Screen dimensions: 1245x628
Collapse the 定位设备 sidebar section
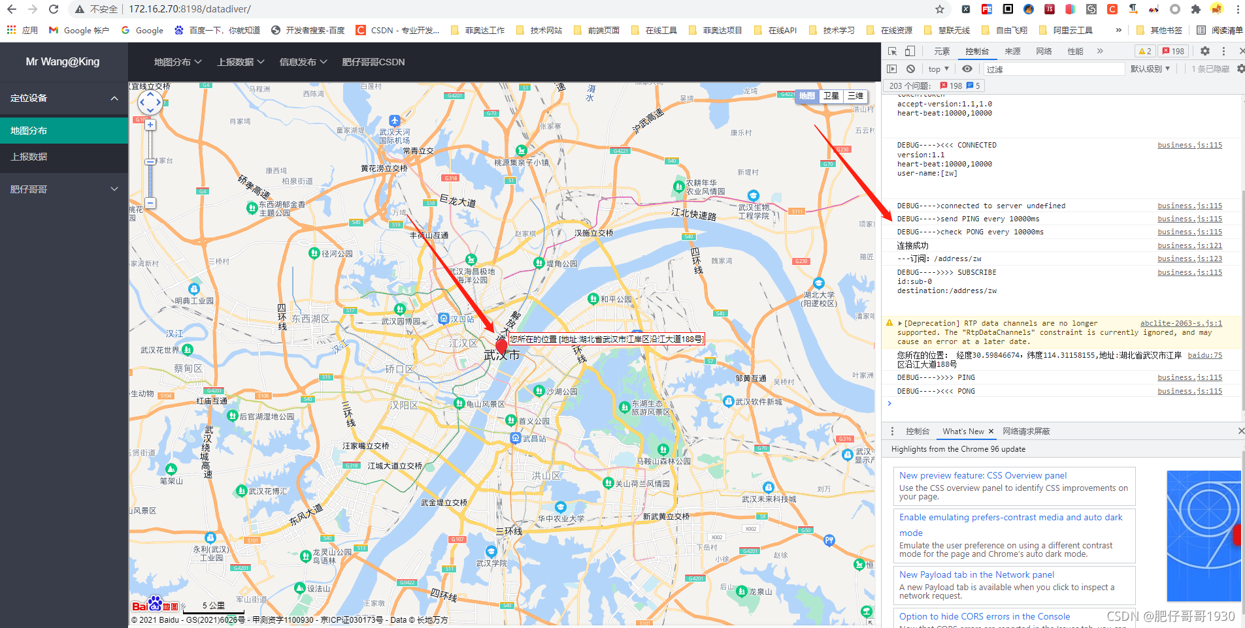[64, 98]
